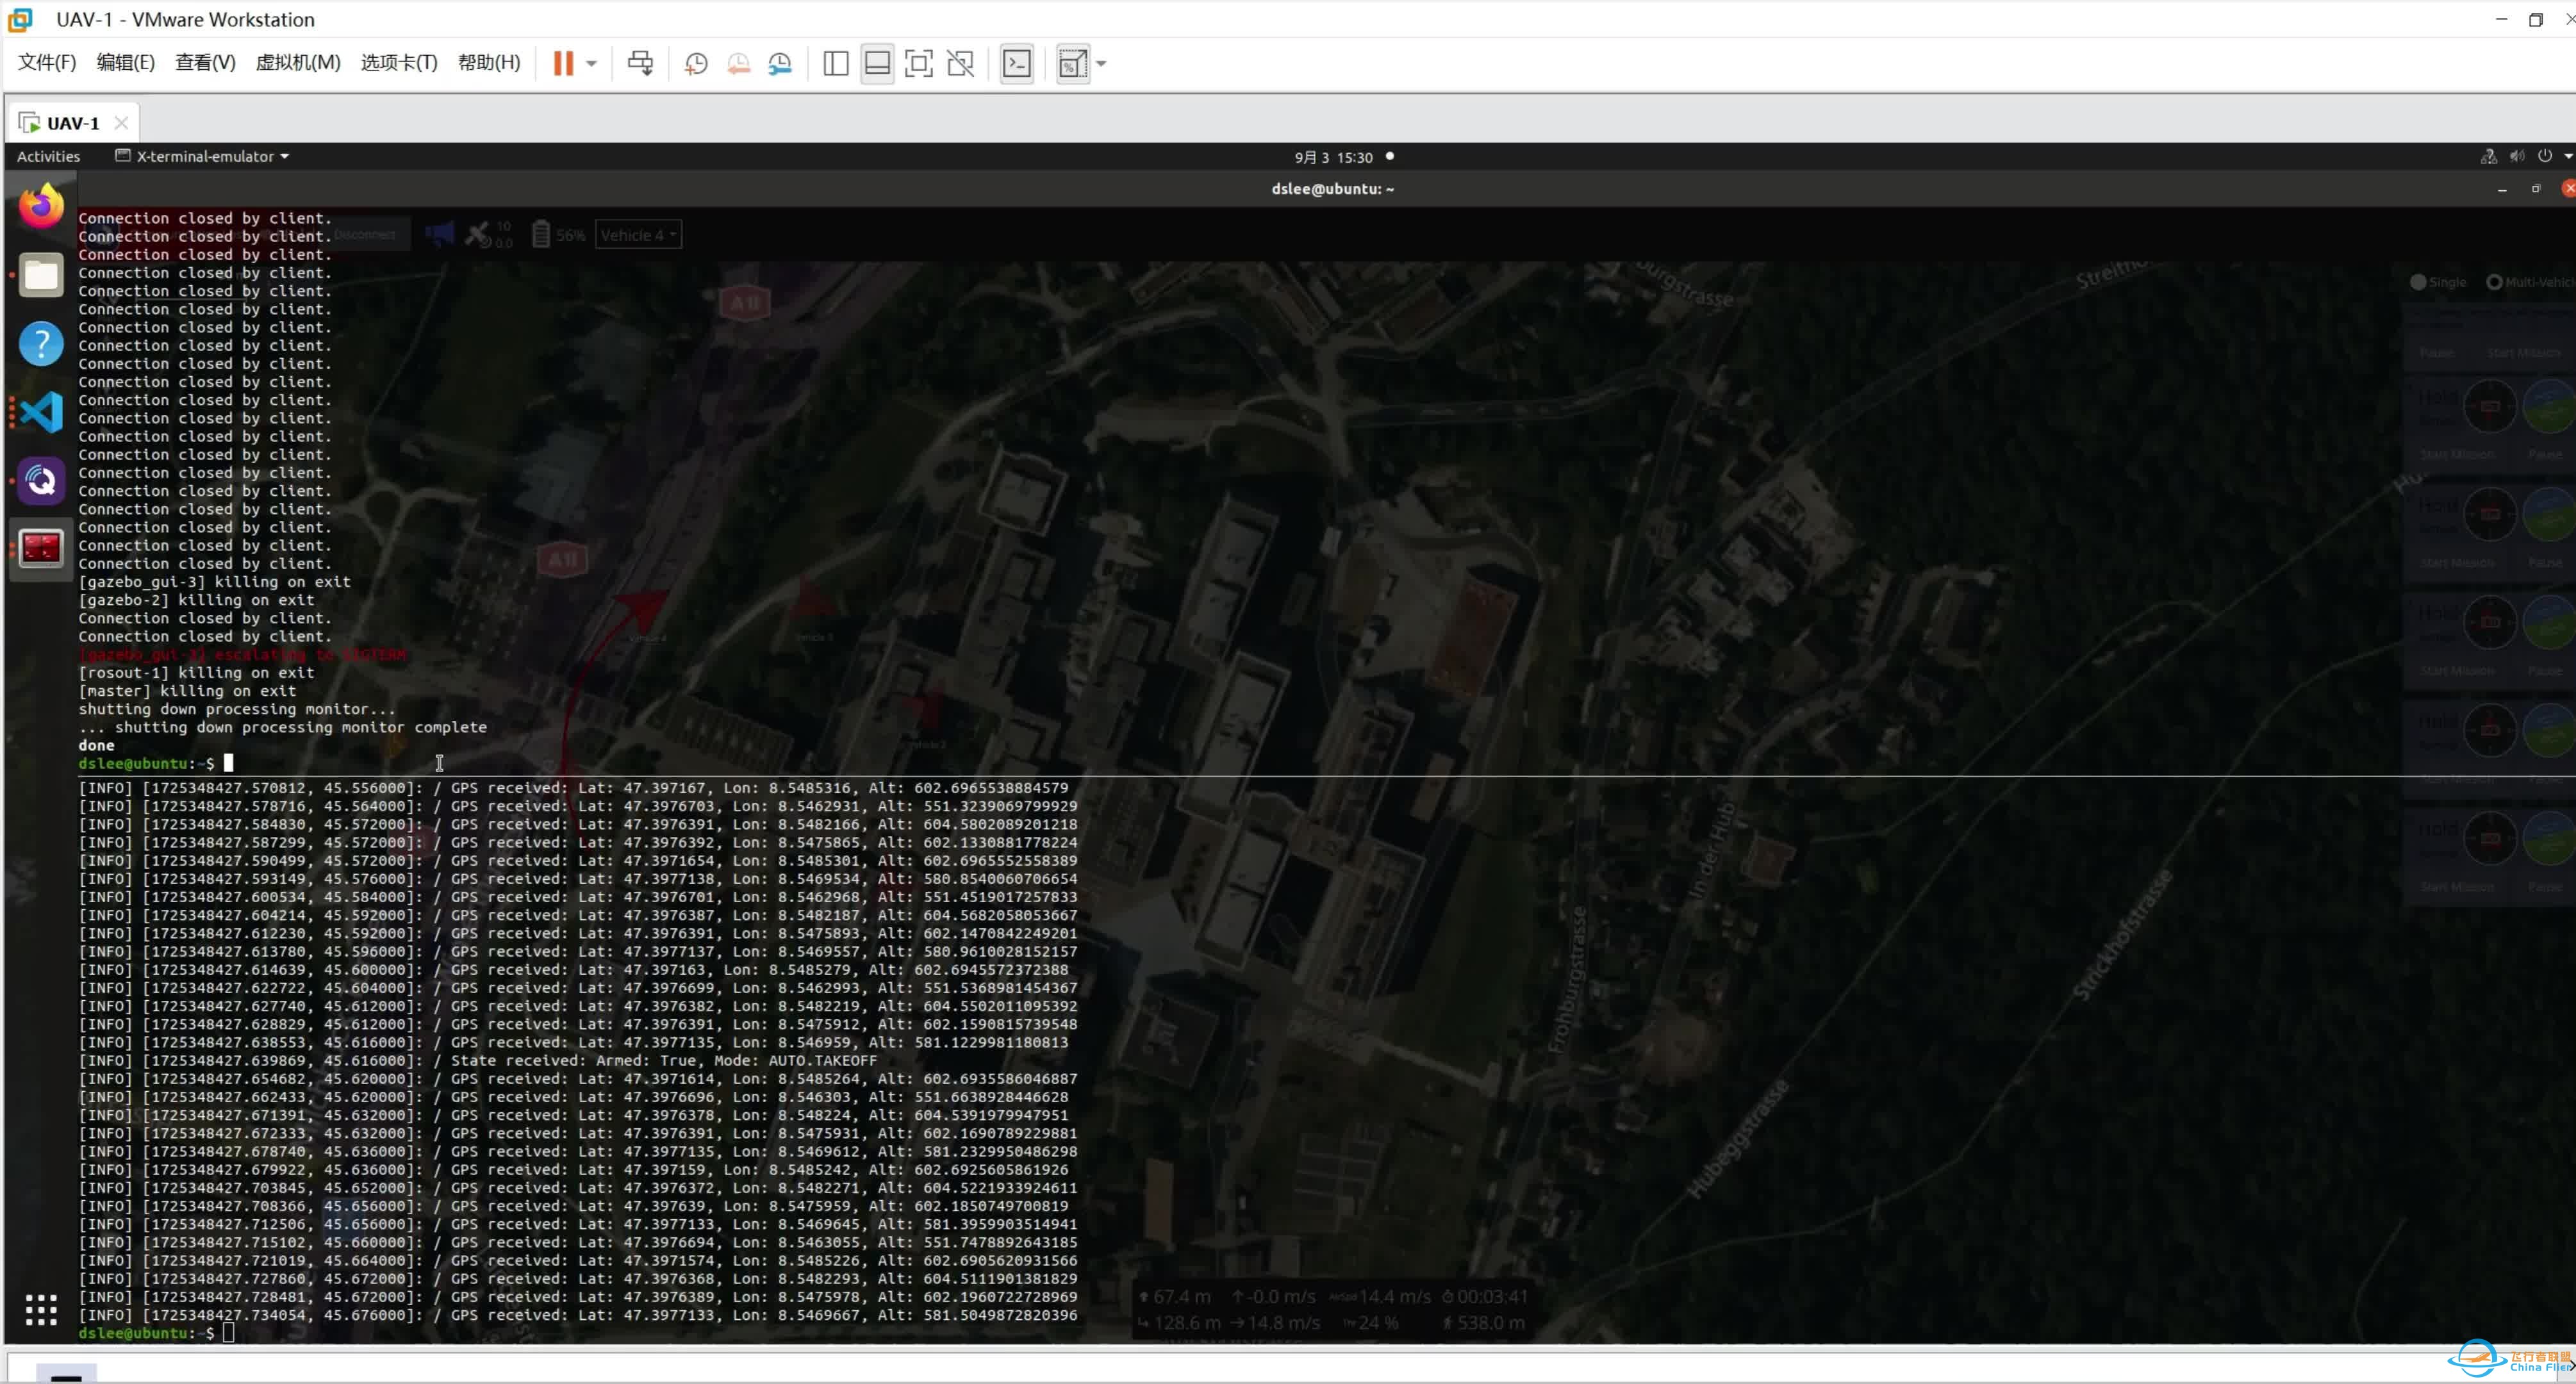The height and width of the screenshot is (1384, 2576).
Task: Pause the virtual machine from the toolbar
Action: [563, 63]
